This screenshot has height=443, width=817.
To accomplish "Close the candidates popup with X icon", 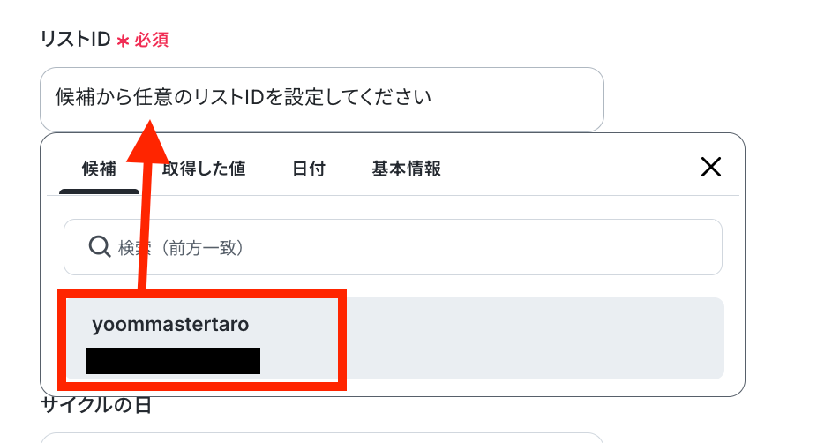I will (x=710, y=167).
